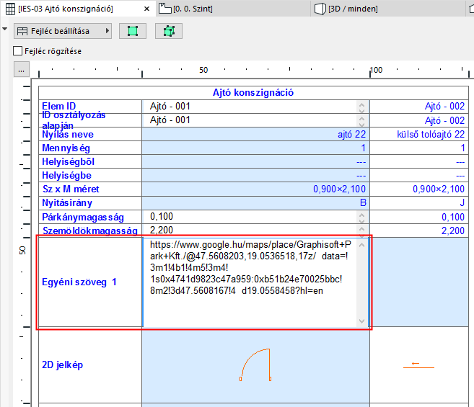Collapse the panel with the small arrow at left
This screenshot has width=474, height=407.
click(4, 29)
